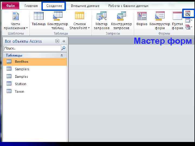Open the Все объекты Access category menu arrow
Image resolution: width=195 pixels, height=146 pixels.
pyautogui.click(x=57, y=41)
